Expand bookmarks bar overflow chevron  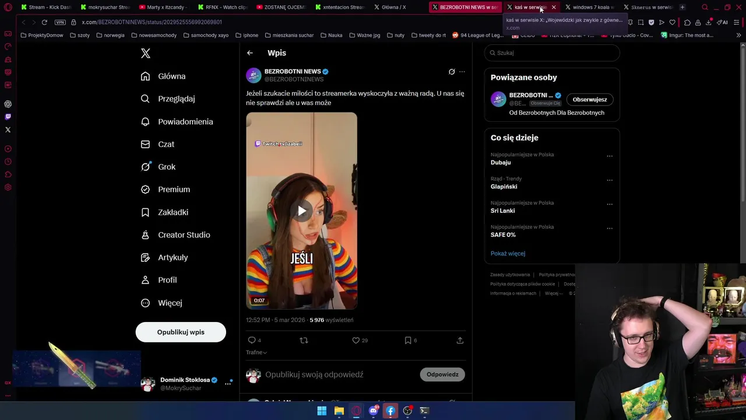(739, 35)
